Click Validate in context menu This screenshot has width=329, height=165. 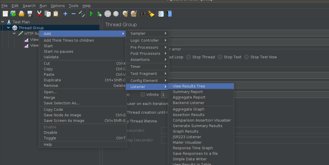click(x=83, y=57)
